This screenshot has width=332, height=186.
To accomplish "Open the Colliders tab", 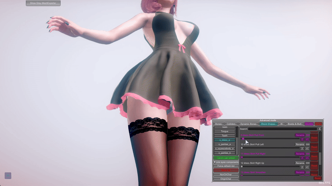I will (x=231, y=124).
